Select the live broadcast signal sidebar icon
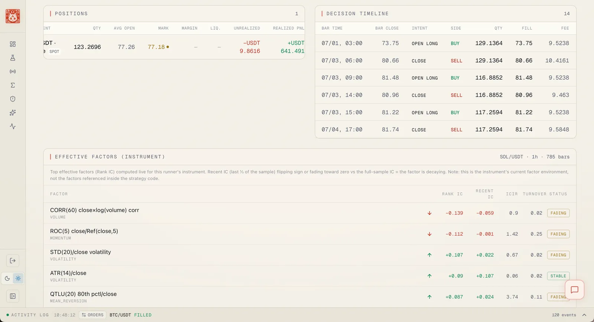The height and width of the screenshot is (322, 594). click(x=13, y=72)
